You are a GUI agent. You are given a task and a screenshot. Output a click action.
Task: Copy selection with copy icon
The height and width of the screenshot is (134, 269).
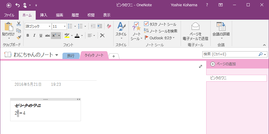[19, 31]
